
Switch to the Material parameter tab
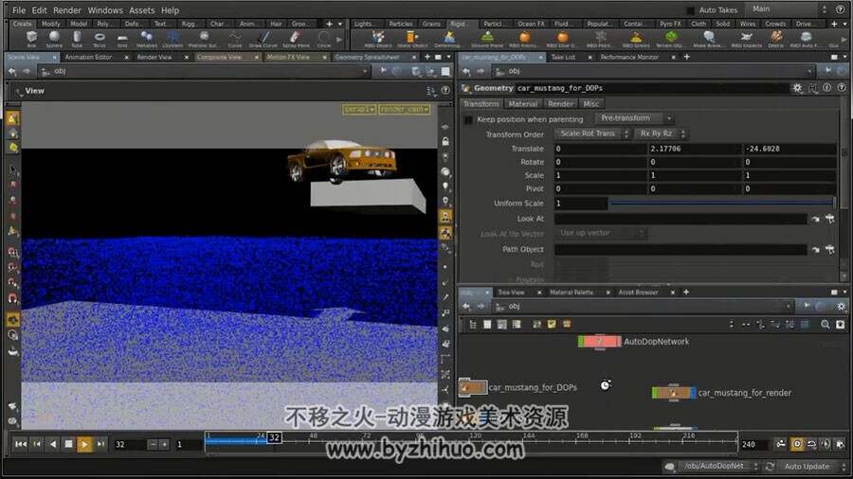[523, 104]
